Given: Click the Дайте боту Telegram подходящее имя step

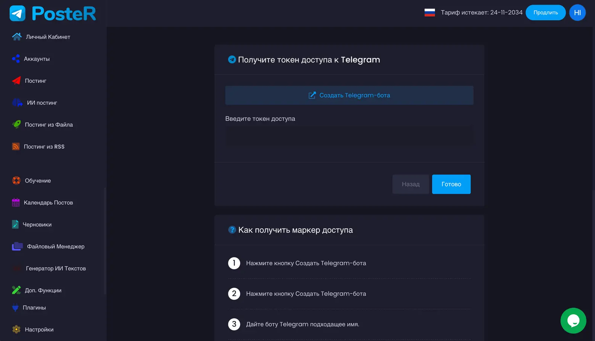Looking at the screenshot, I should click(x=303, y=324).
